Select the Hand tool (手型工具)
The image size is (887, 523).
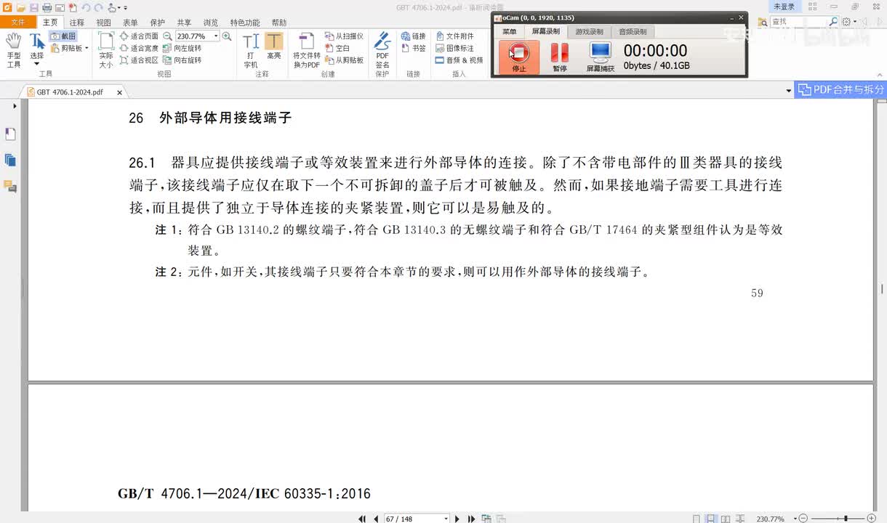click(13, 50)
